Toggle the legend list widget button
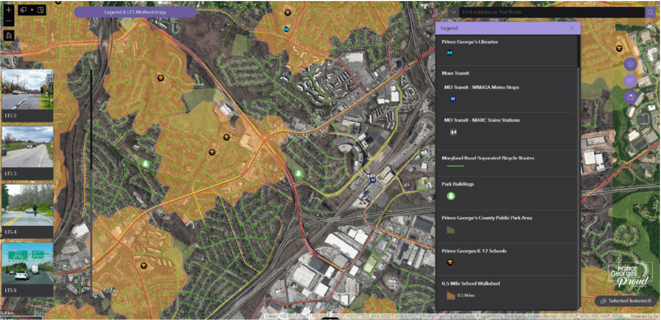661x320 pixels. tap(630, 81)
